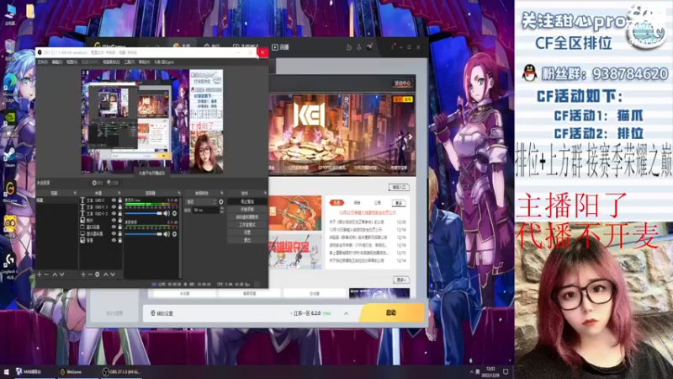Screen dimensions: 673x379
Task: Select the 公告 tab in WeGame news
Action: [377, 202]
